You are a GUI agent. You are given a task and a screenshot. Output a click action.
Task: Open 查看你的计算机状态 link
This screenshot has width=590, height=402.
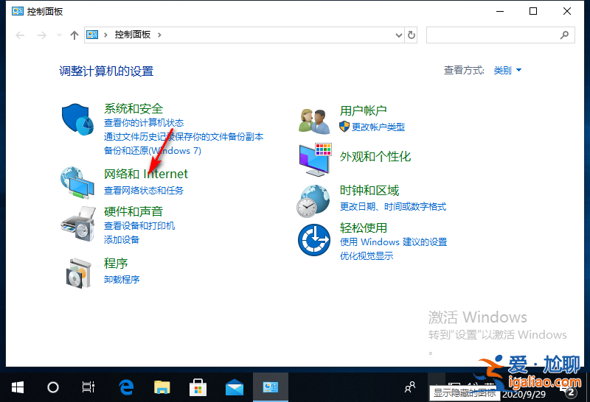[x=144, y=123]
